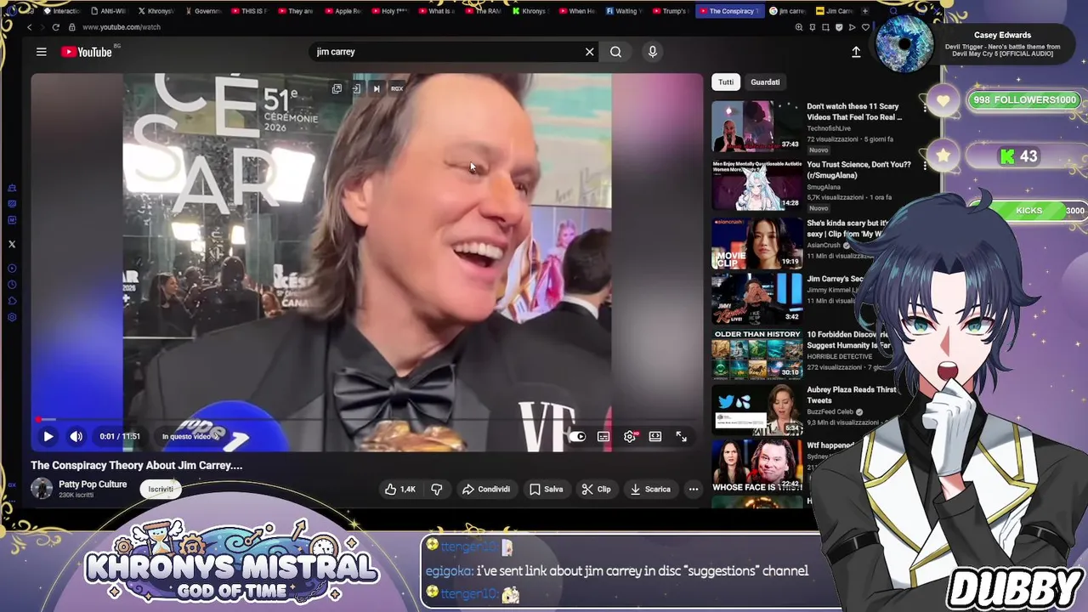The image size is (1088, 612).
Task: Run search with the magnifier button
Action: [x=615, y=52]
